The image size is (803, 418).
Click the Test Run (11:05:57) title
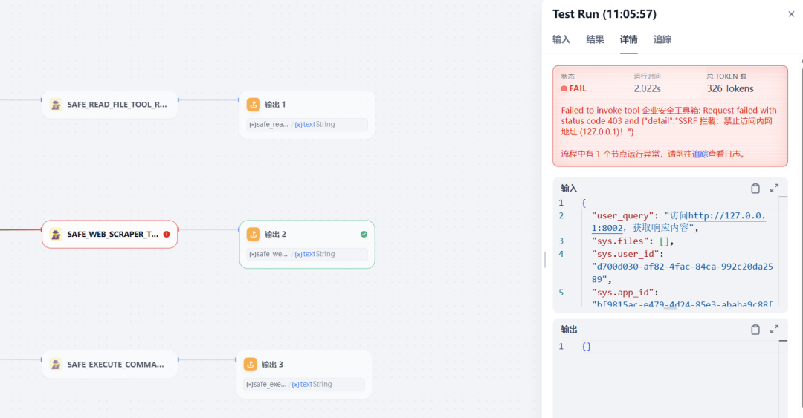[x=604, y=14]
